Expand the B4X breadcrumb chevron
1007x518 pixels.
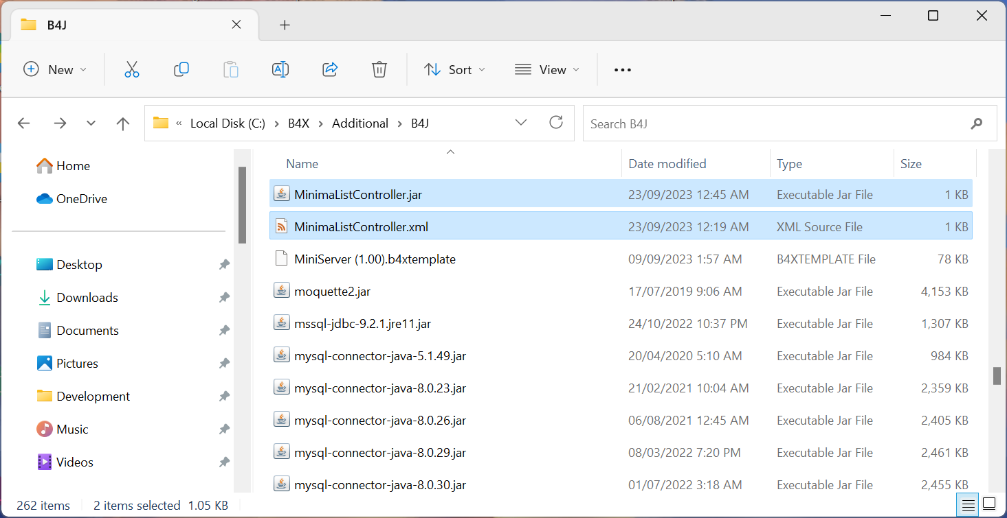(x=321, y=124)
